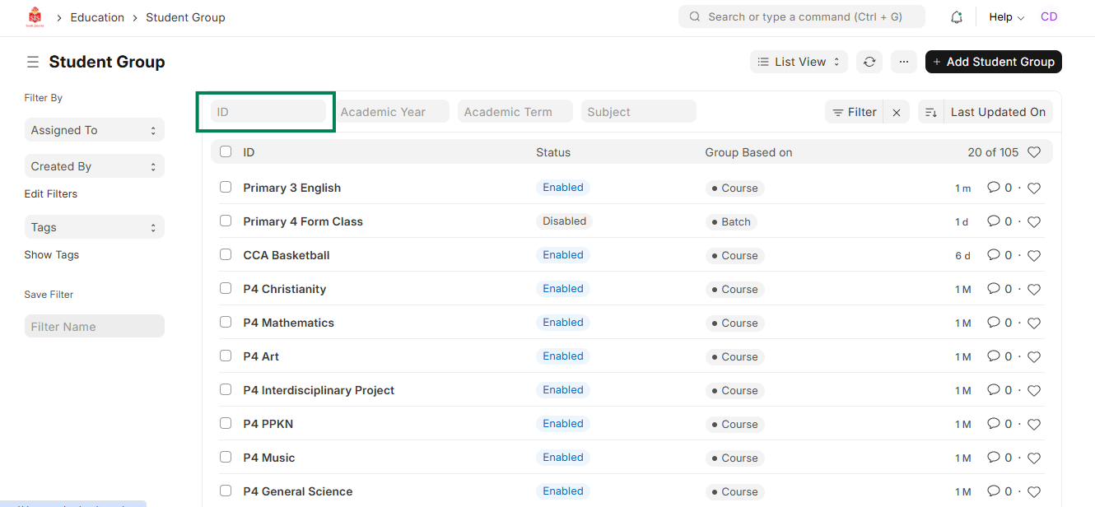The height and width of the screenshot is (507, 1095).
Task: Like the Primary 3 English row heart
Action: pos(1034,188)
